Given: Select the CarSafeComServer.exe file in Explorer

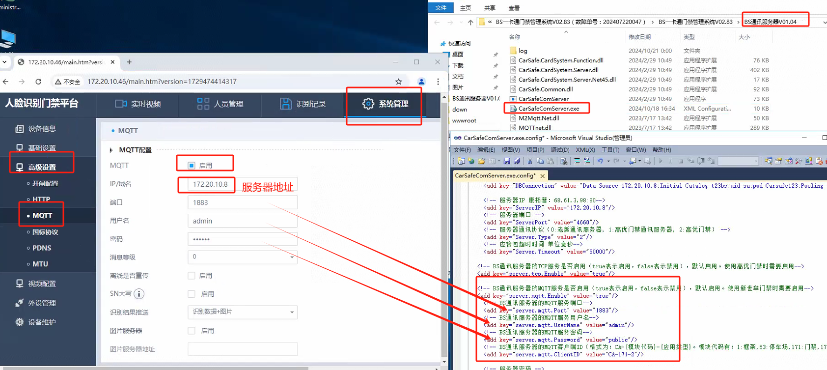Looking at the screenshot, I should (549, 109).
